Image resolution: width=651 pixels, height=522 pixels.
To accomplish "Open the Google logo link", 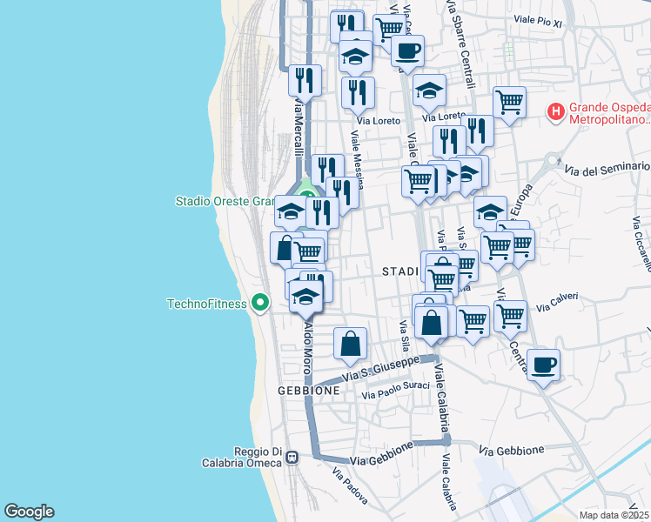I will [29, 512].
